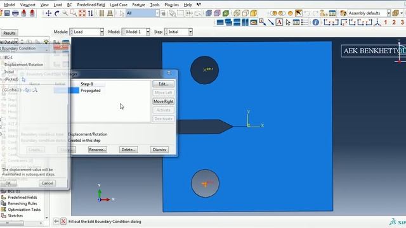Click the arrow annotation tool icon
406x228 pixels.
[271, 23]
